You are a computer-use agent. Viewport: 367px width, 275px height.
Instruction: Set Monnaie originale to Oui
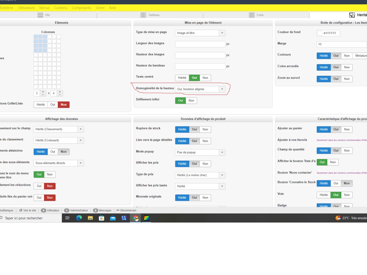pyautogui.click(x=194, y=198)
